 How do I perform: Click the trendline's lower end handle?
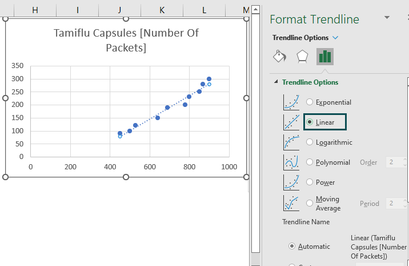pyautogui.click(x=120, y=136)
